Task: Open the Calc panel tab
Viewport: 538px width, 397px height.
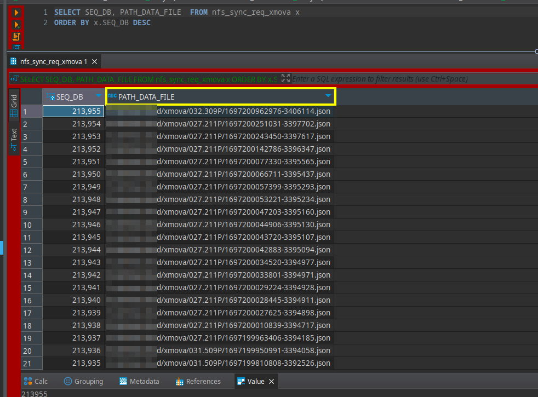Action: [x=36, y=382]
